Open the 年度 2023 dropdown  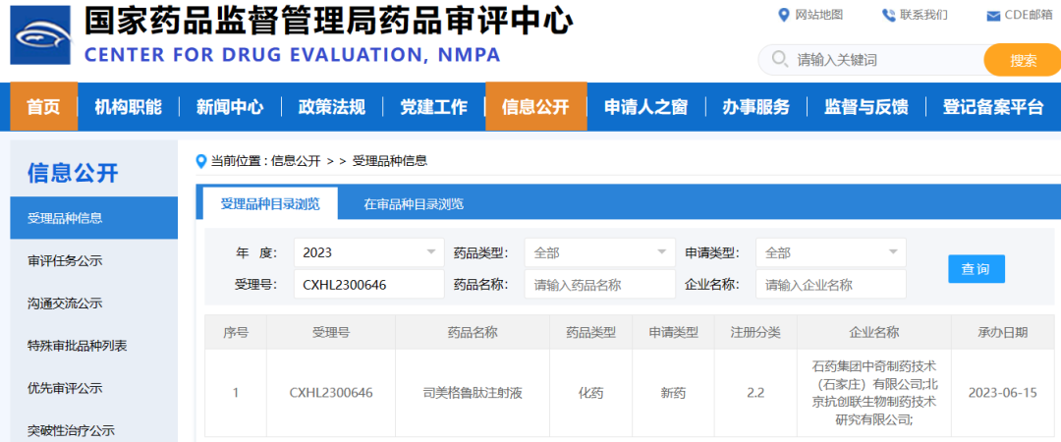(368, 253)
